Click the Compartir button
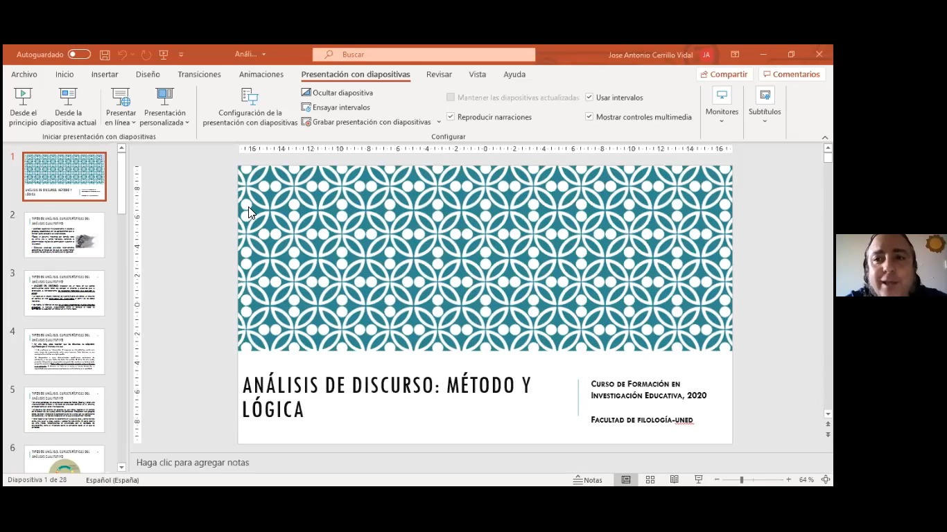Image resolution: width=947 pixels, height=532 pixels. (724, 74)
